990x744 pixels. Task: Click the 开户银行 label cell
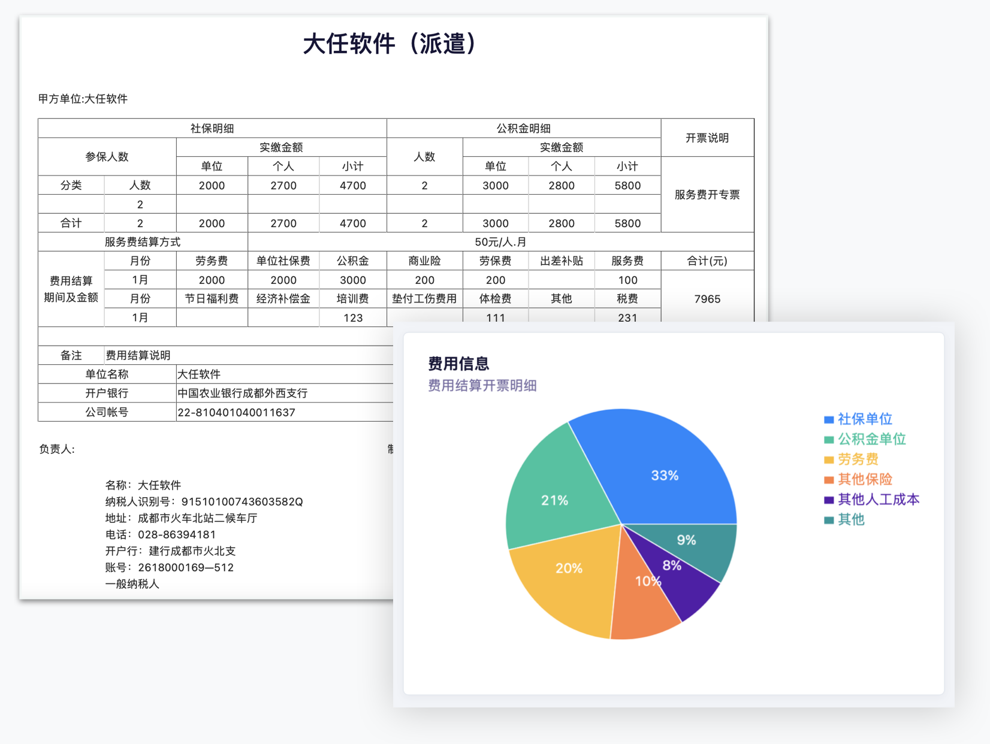[107, 393]
